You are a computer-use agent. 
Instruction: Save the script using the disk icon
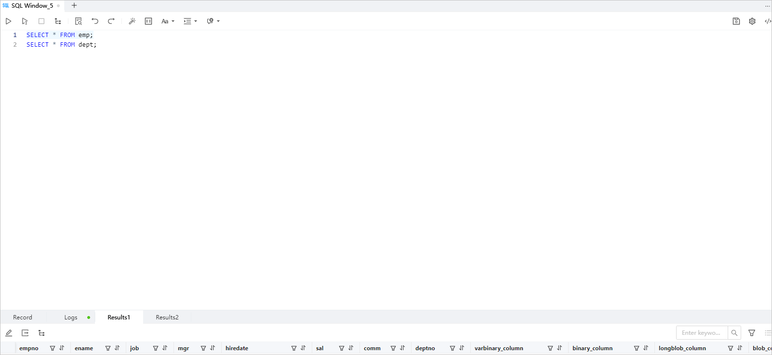point(736,21)
